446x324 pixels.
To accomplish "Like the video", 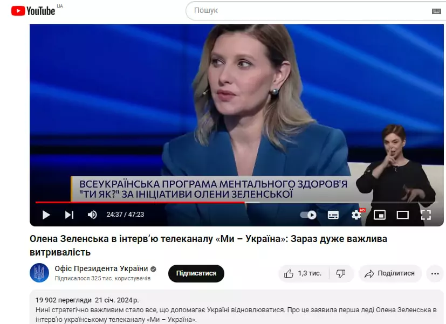I will point(302,273).
